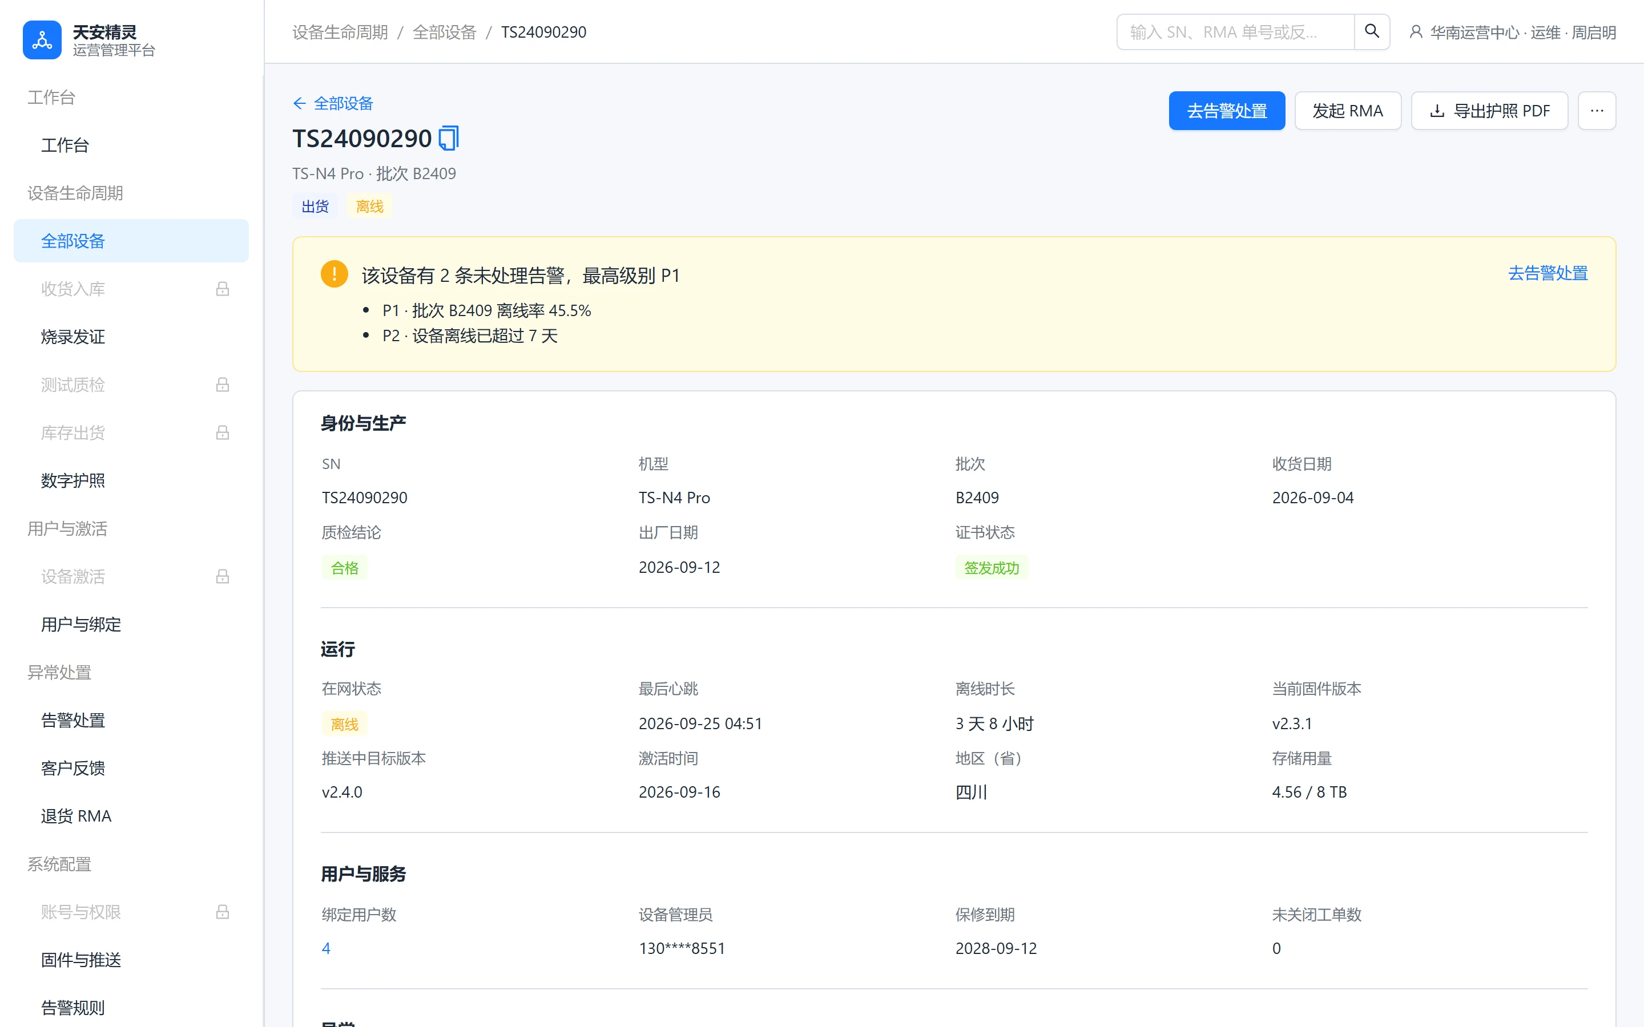Image resolution: width=1644 pixels, height=1027 pixels.
Task: Open 告警处置 in the sidebar
Action: pyautogui.click(x=131, y=720)
